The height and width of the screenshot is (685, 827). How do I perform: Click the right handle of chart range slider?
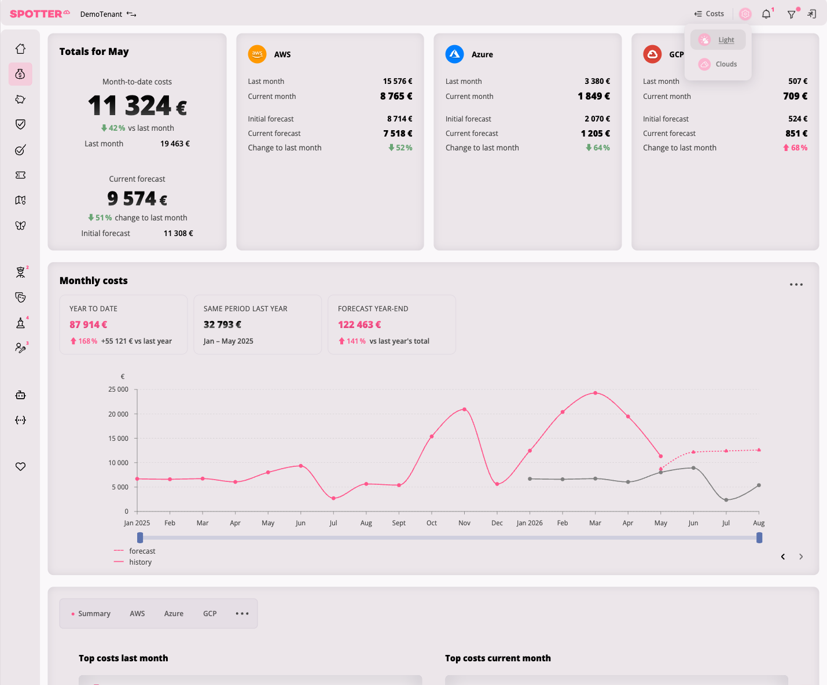pyautogui.click(x=759, y=537)
